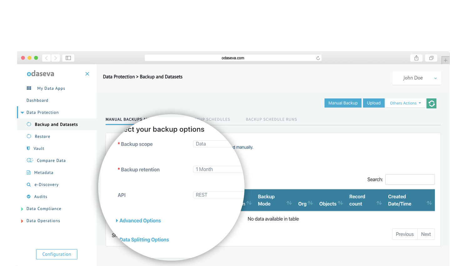The height and width of the screenshot is (266, 469).
Task: Open My Data Apps menu item
Action: tap(51, 88)
